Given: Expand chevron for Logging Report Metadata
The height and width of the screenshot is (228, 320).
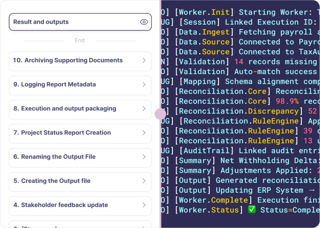Looking at the screenshot, I should click(x=144, y=84).
